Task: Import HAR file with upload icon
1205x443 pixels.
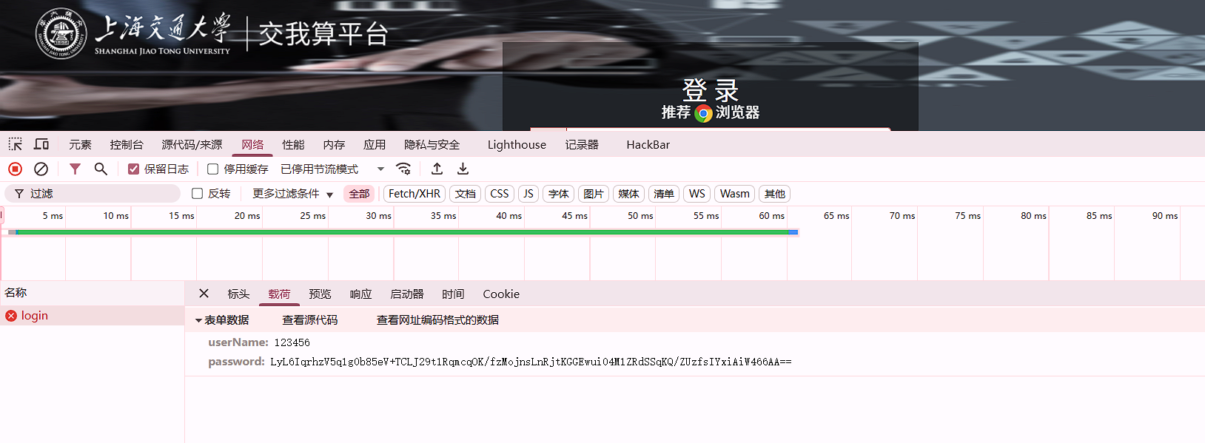Action: tap(437, 169)
